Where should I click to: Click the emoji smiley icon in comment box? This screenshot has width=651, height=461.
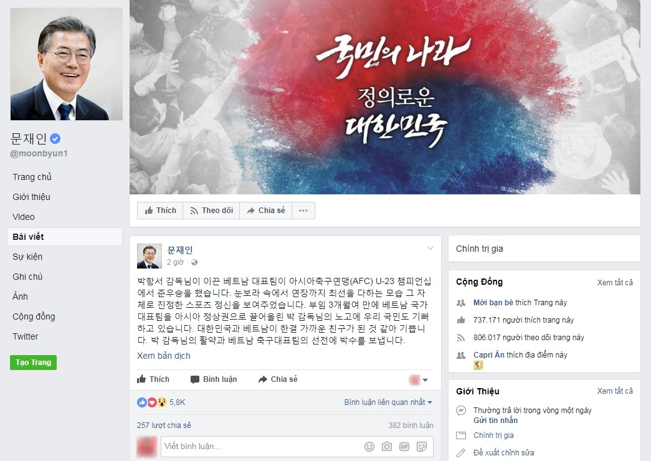tap(369, 447)
